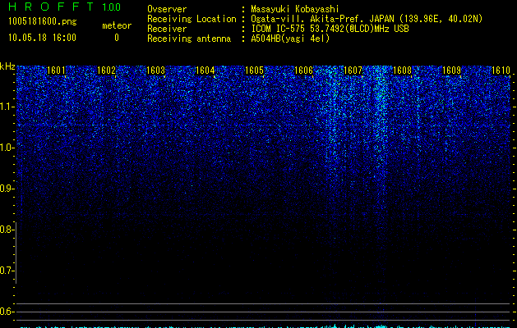Click the 1607 time marker
This screenshot has width=517, height=328.
(353, 71)
